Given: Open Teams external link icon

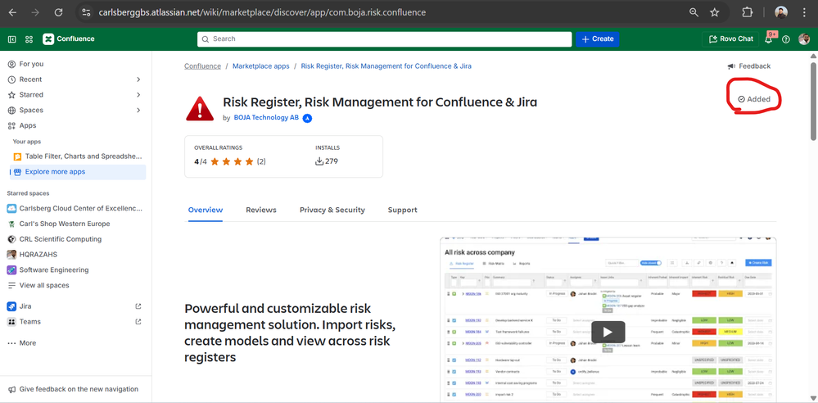Looking at the screenshot, I should [x=138, y=322].
